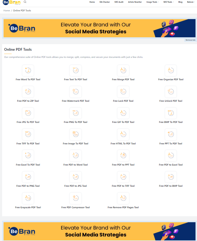Choose the Free Lock PDF Tool icon

[123, 92]
